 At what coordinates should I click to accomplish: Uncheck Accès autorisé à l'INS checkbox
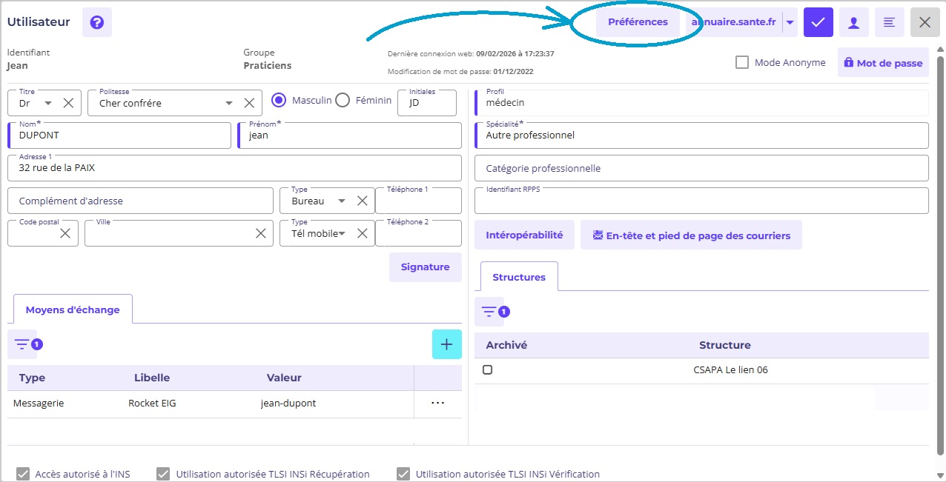(x=23, y=474)
